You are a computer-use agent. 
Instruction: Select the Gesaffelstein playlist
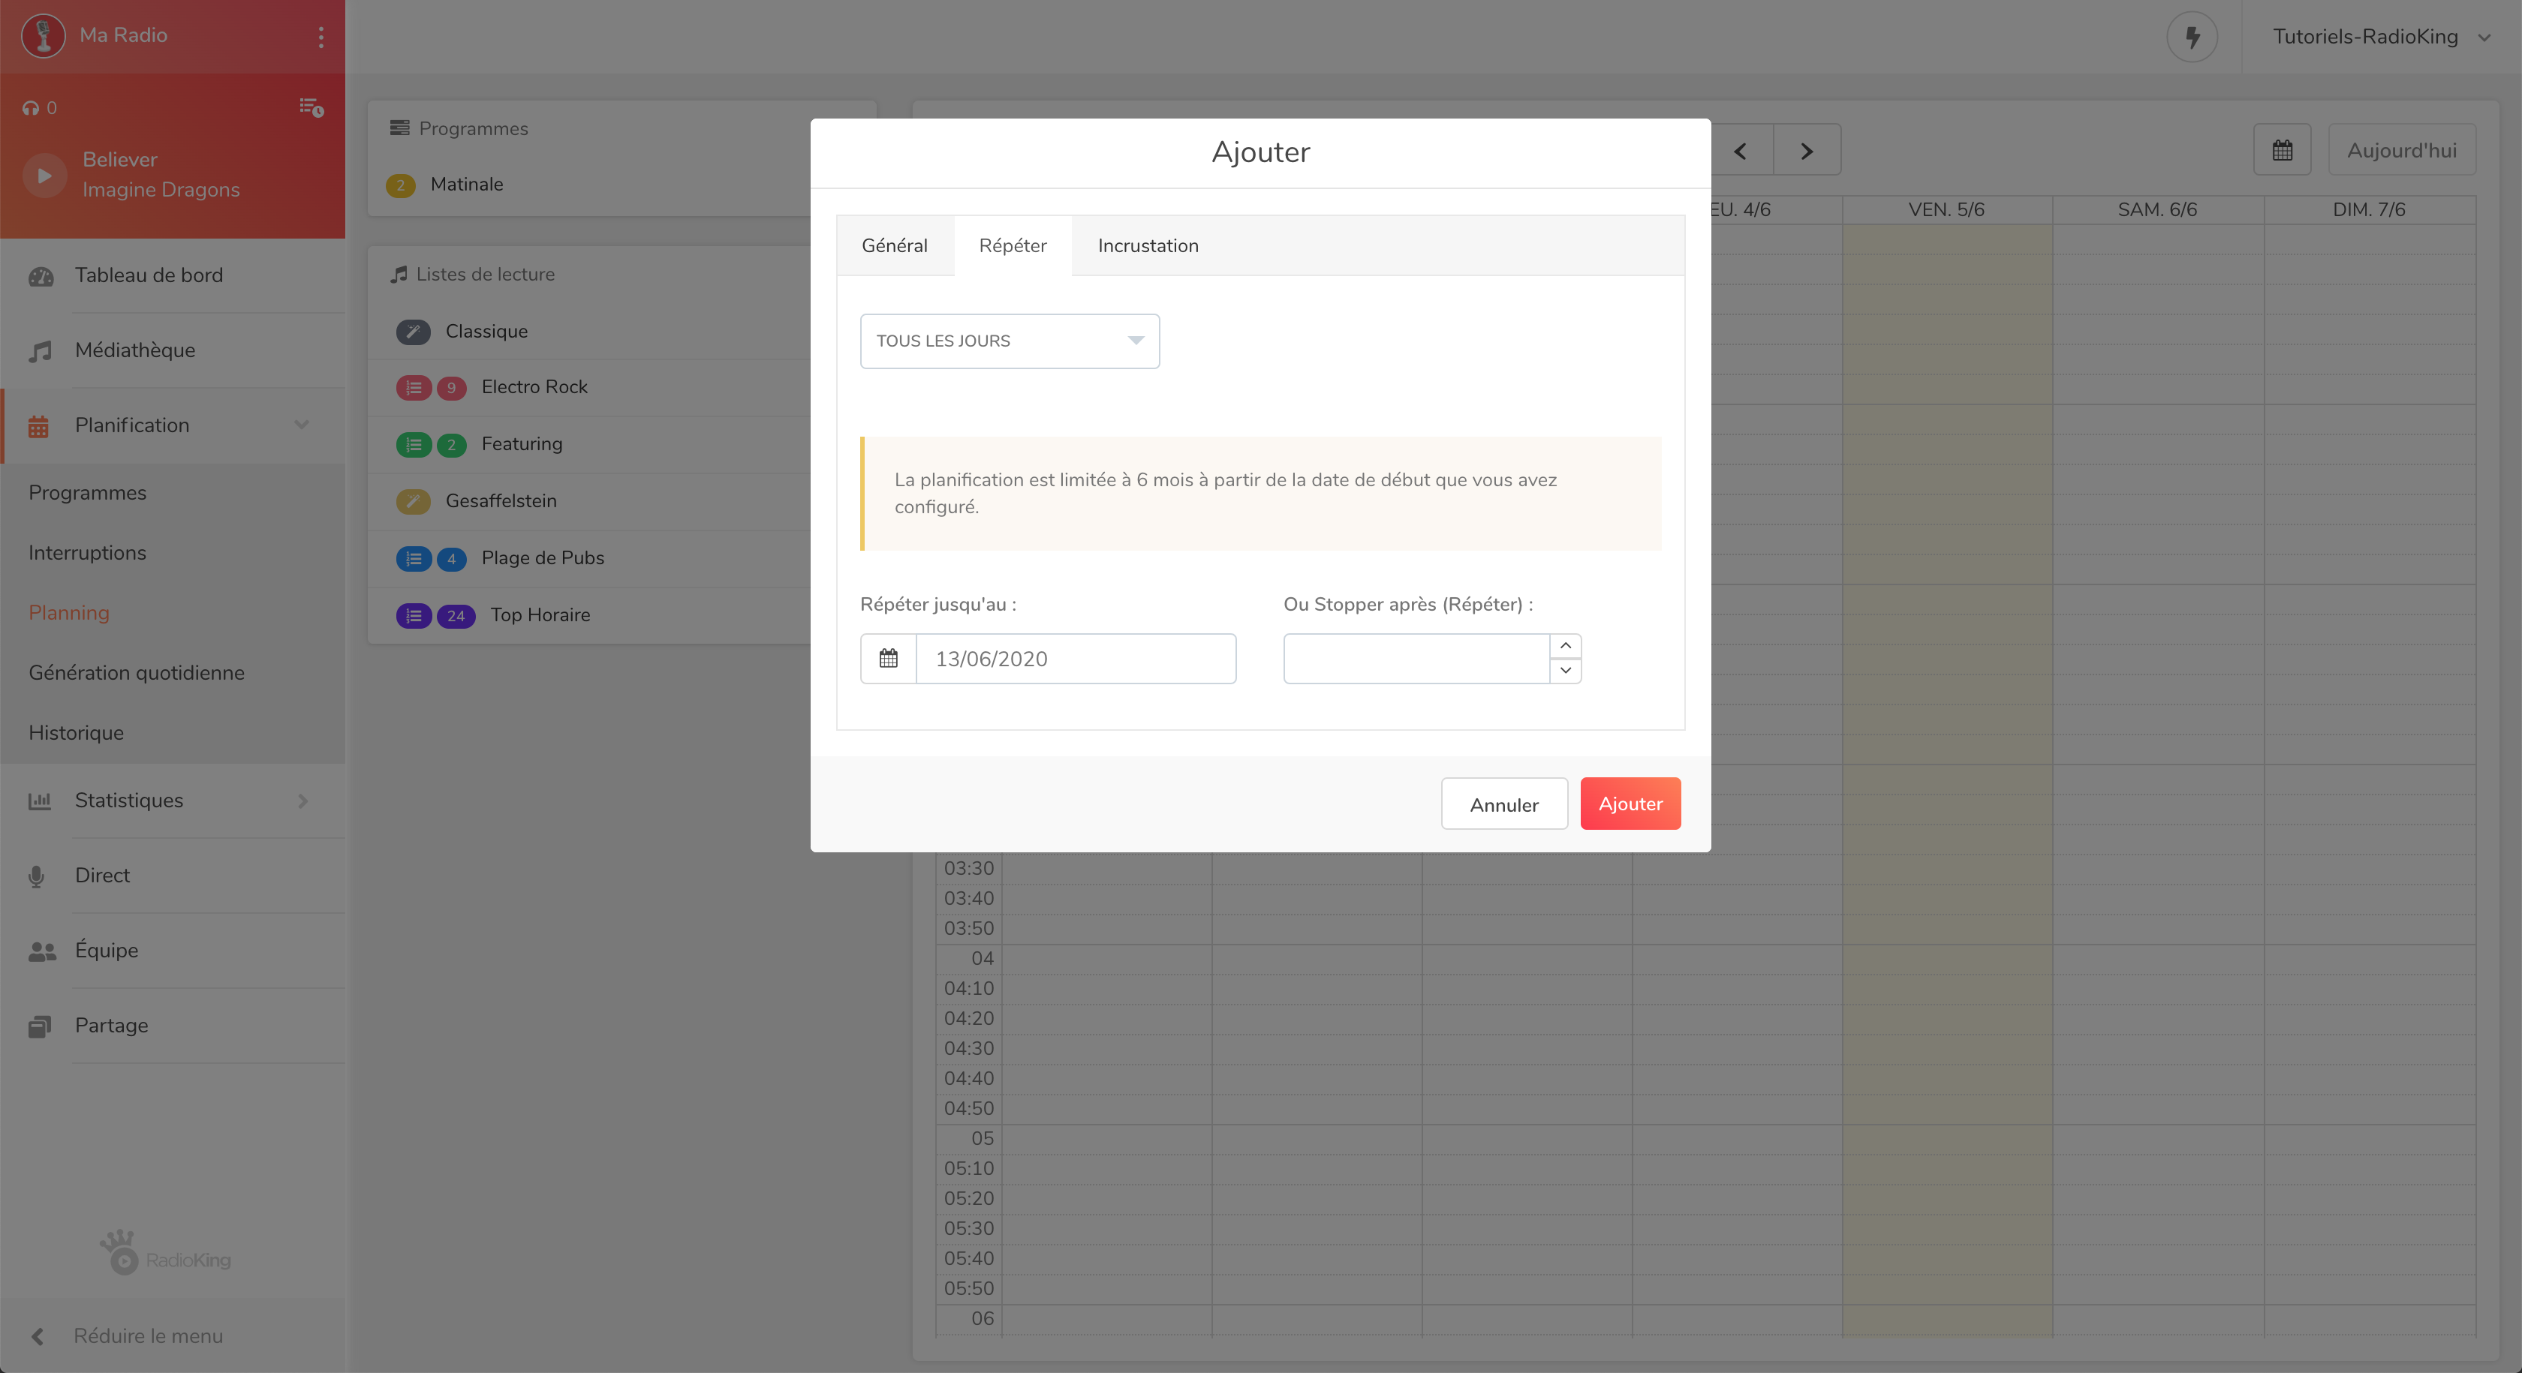coord(501,500)
